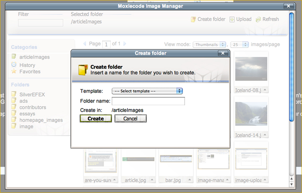
Task: Open the 25 images per page dropdown
Action: point(240,45)
